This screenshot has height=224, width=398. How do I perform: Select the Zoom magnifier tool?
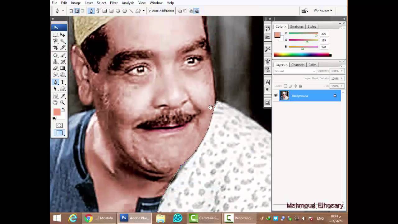click(x=62, y=103)
